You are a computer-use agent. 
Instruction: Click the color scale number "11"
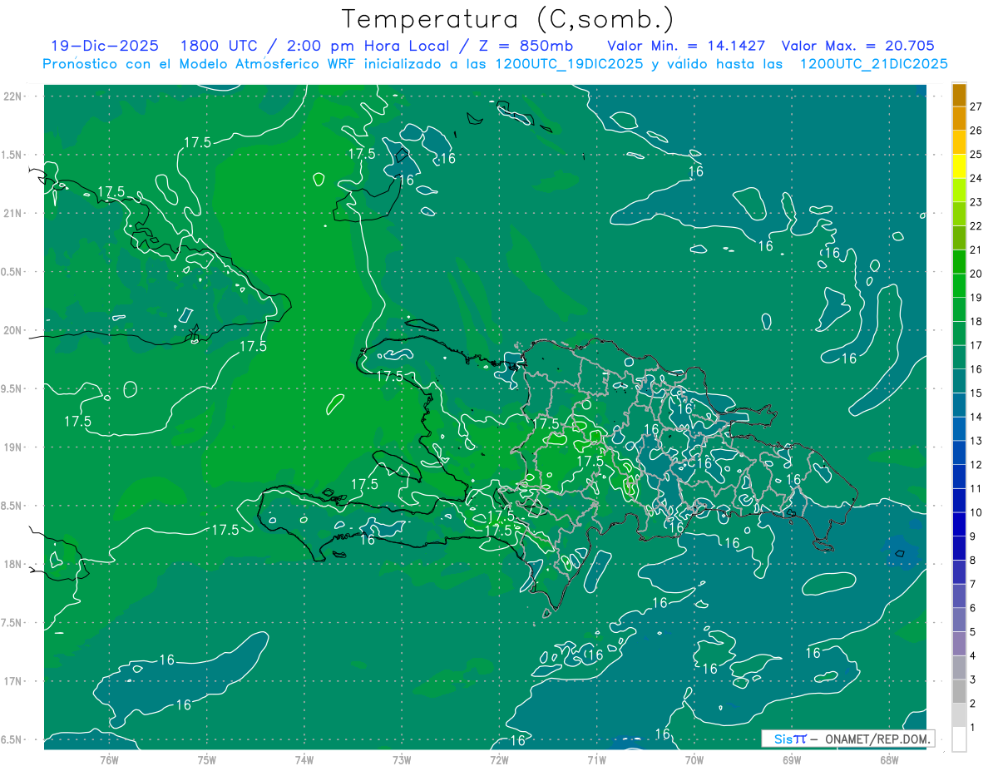tap(976, 489)
